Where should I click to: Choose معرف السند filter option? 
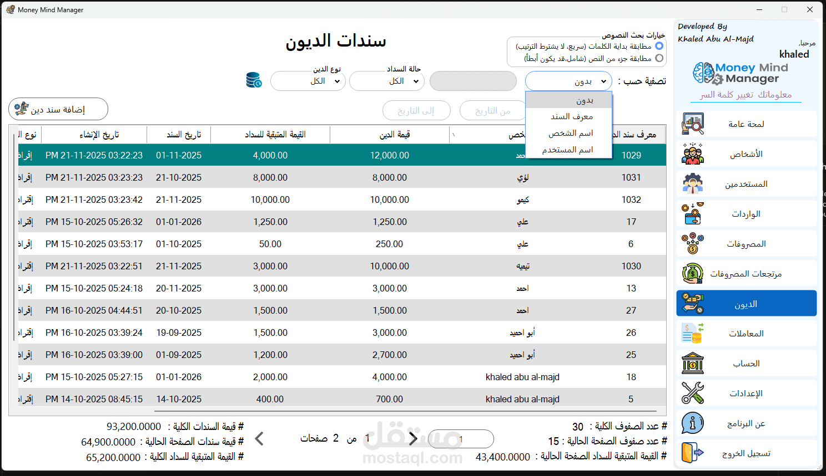point(568,116)
